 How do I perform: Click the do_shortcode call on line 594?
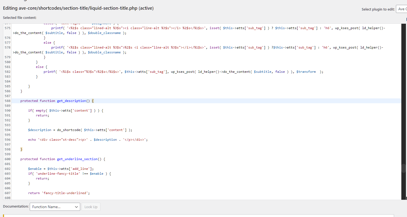(x=95, y=130)
